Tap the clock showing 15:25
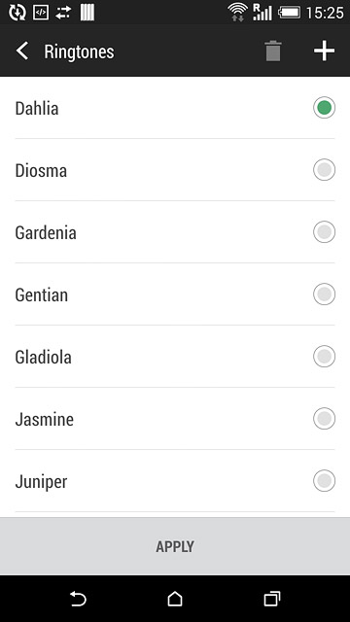Image resolution: width=350 pixels, height=622 pixels. [x=325, y=13]
